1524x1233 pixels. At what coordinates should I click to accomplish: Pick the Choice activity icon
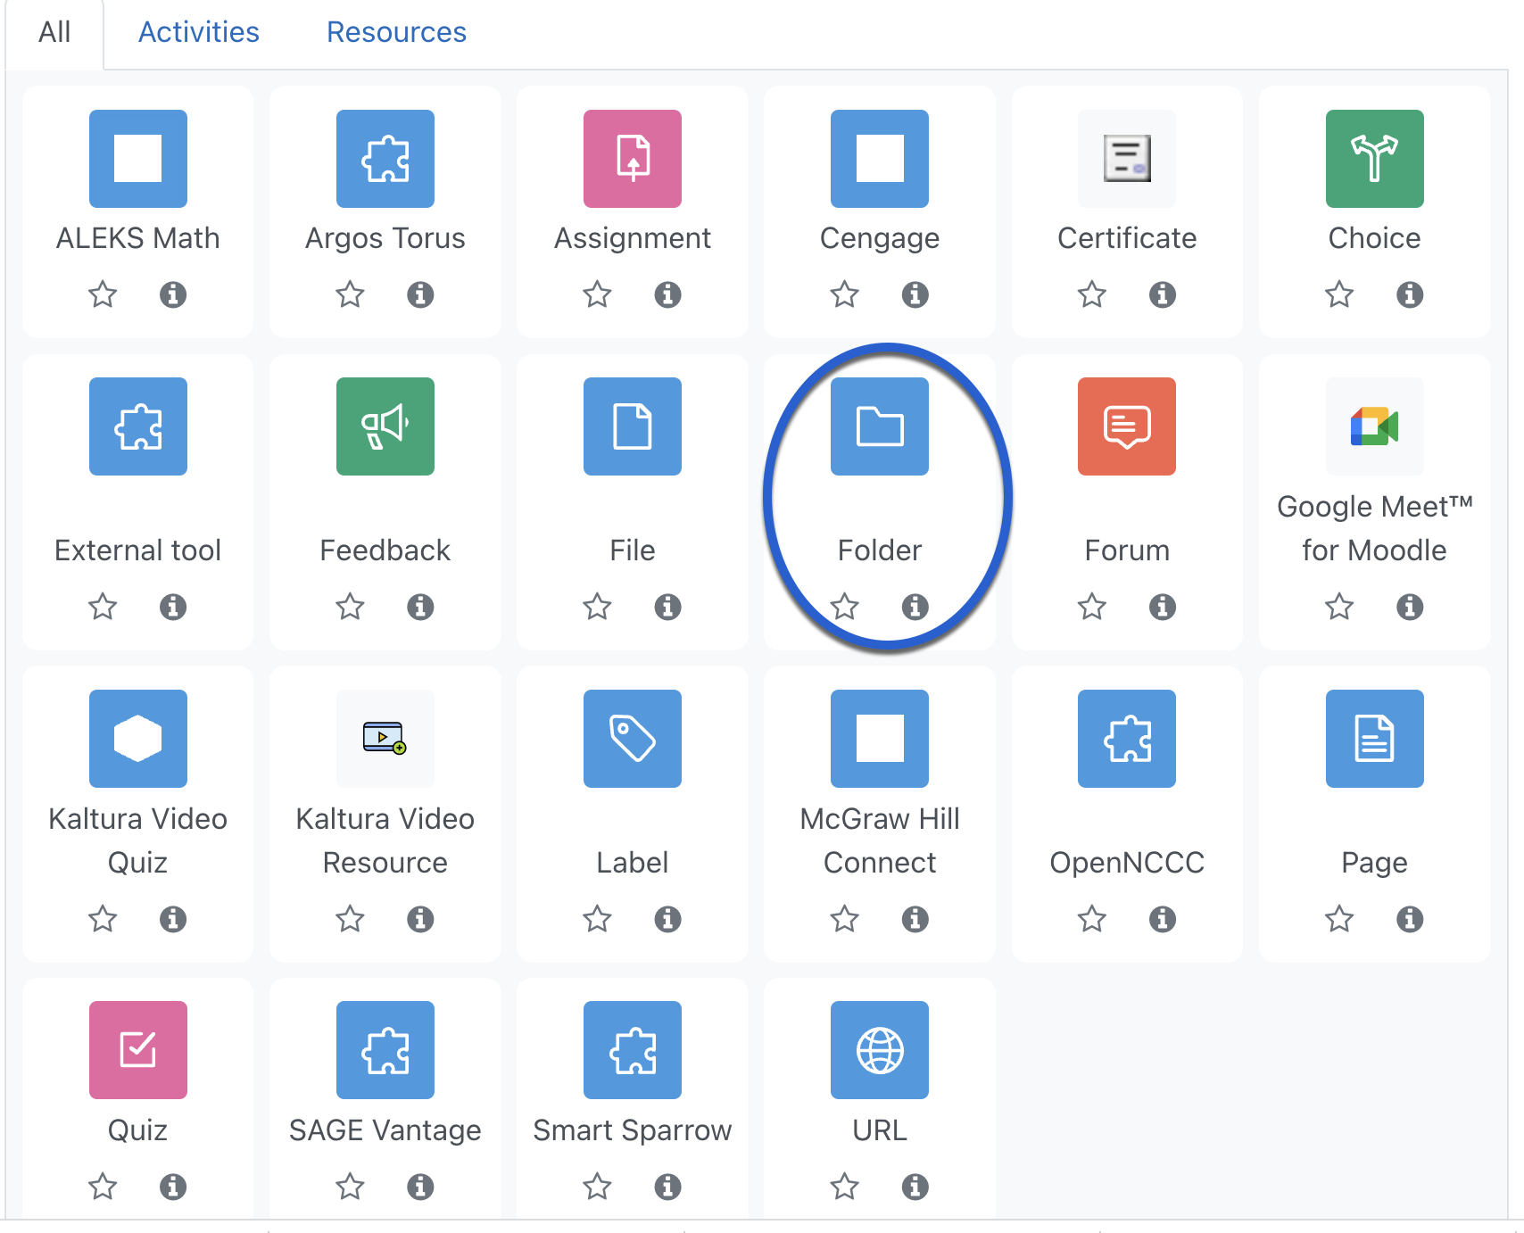click(1375, 159)
